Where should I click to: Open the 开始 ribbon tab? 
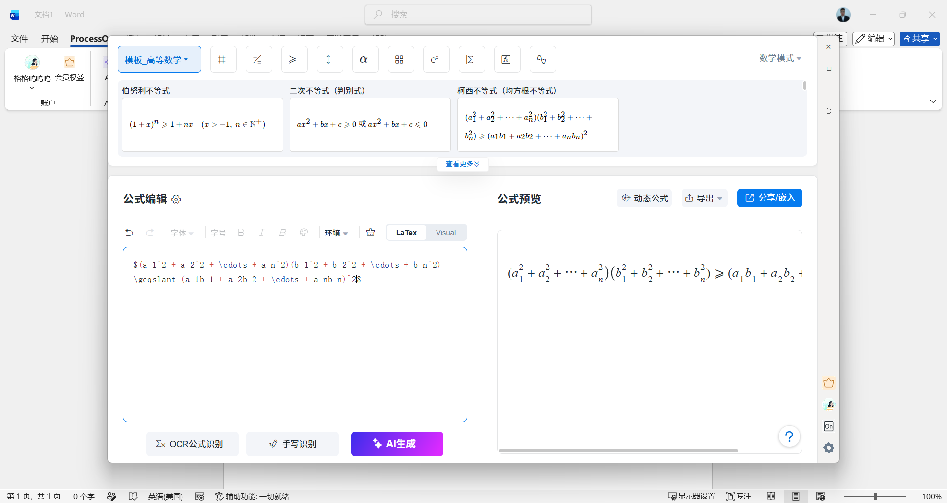49,39
